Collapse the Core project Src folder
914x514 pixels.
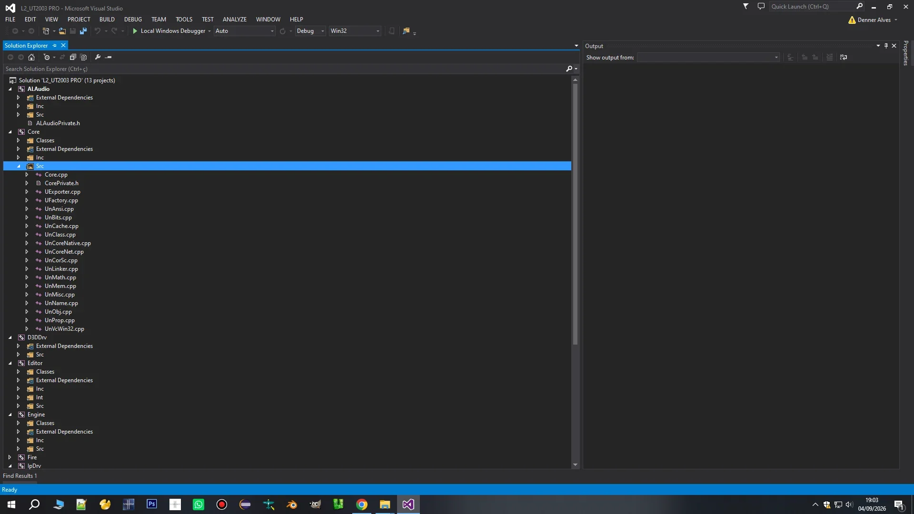click(x=19, y=166)
